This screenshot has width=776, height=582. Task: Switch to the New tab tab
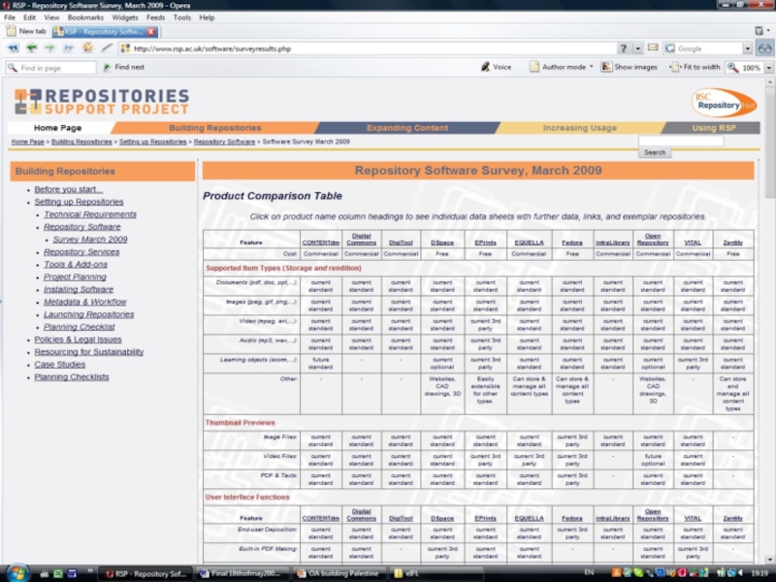click(x=27, y=31)
